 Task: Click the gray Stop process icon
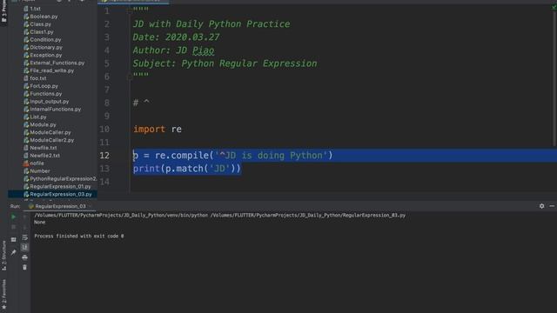(14, 227)
